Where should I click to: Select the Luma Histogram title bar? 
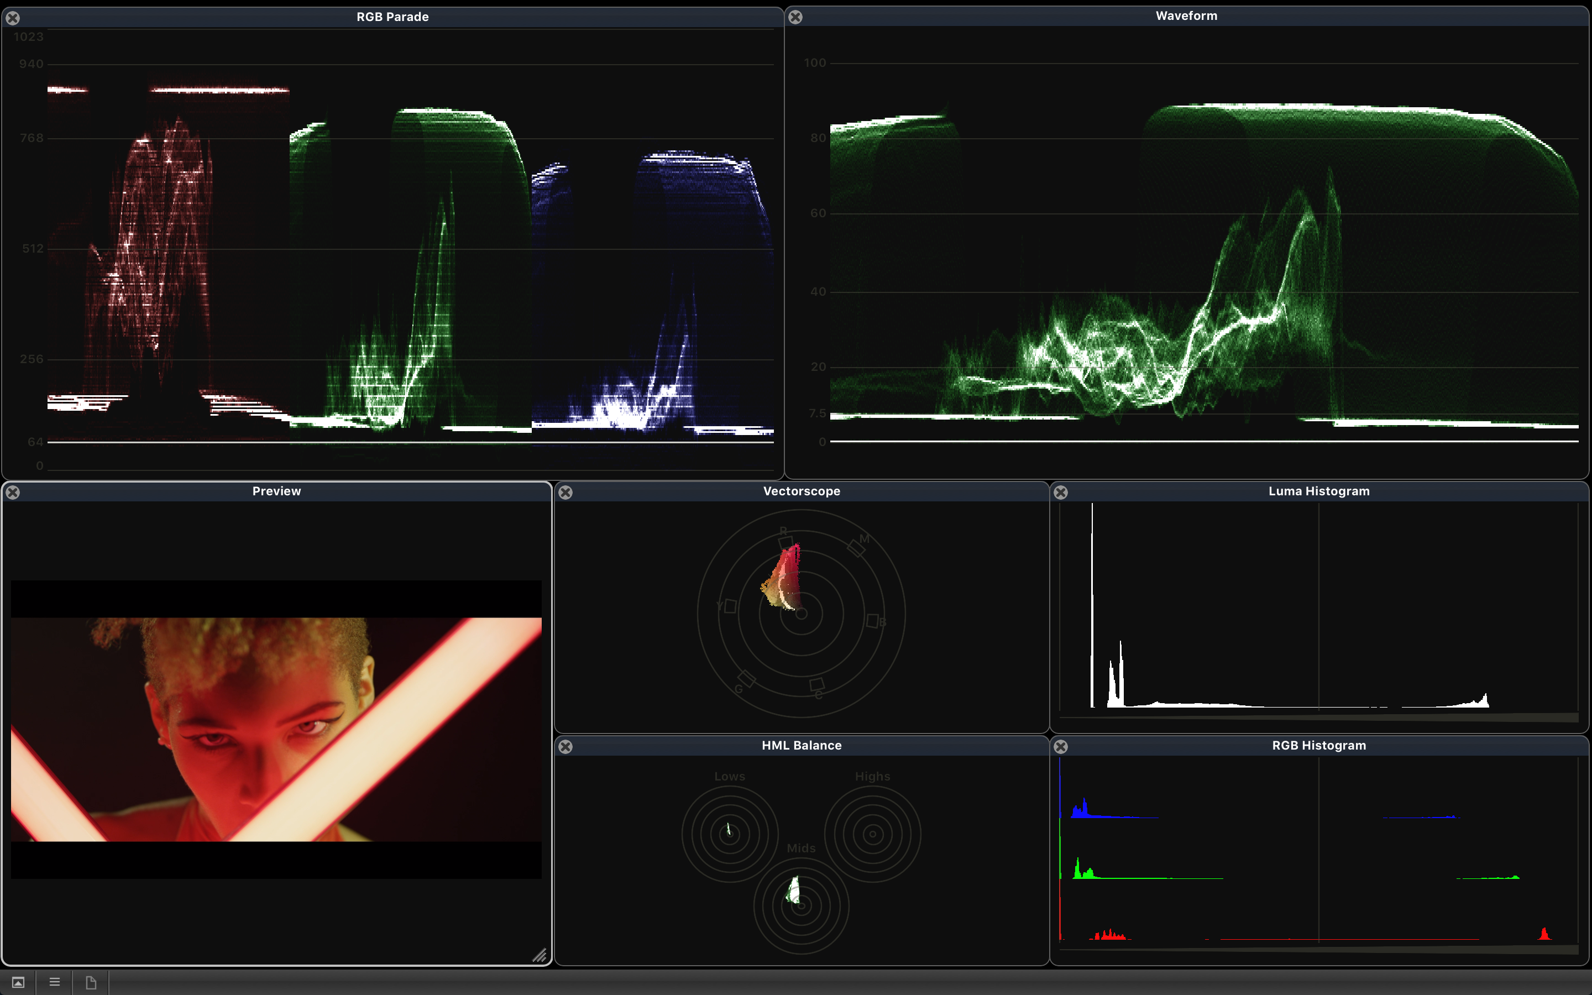click(1319, 491)
